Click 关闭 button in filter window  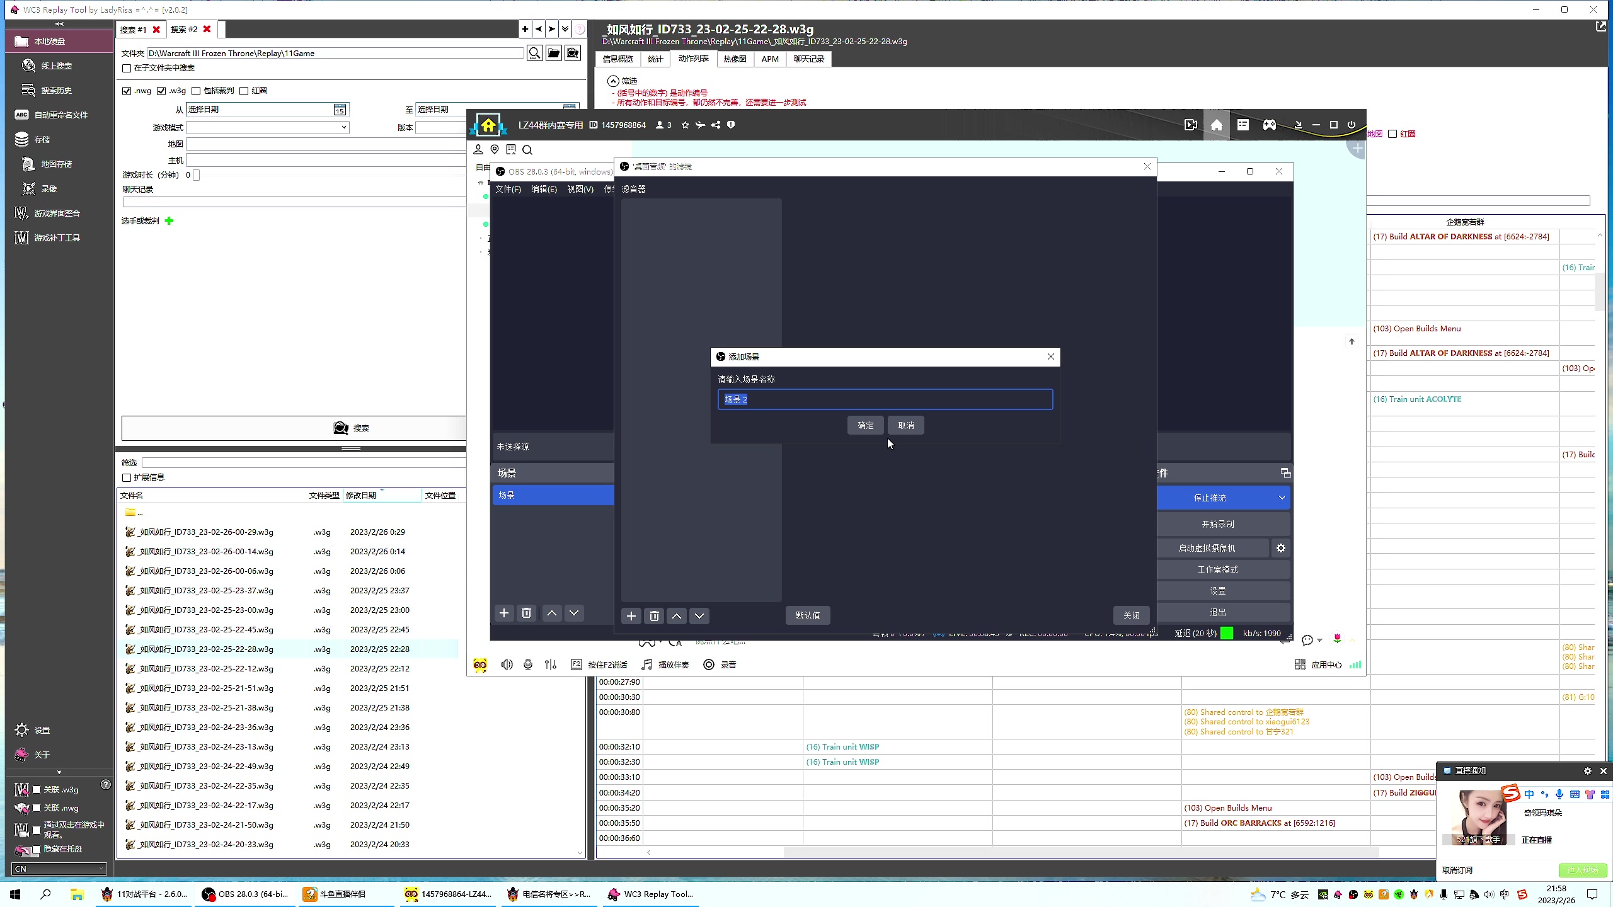click(x=1132, y=615)
